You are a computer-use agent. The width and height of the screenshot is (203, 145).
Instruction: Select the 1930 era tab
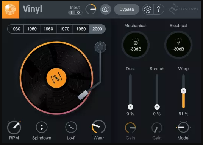coord(16,29)
